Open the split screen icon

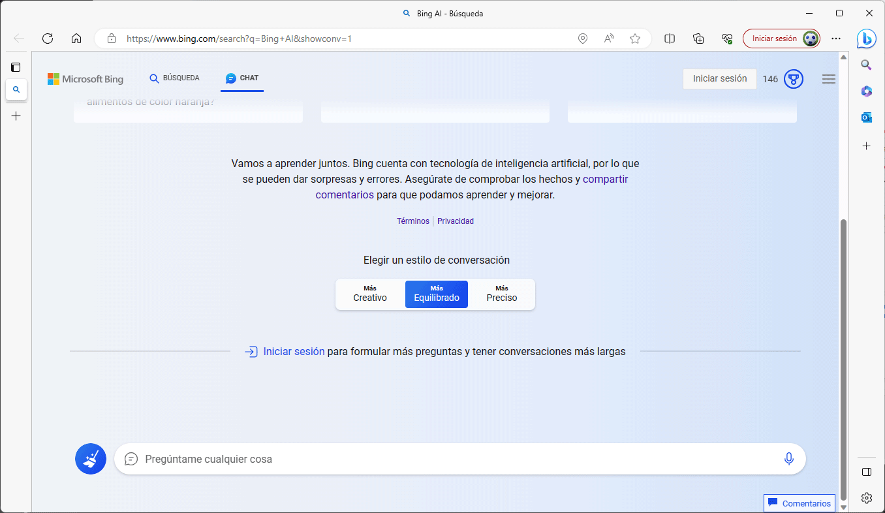coord(670,39)
